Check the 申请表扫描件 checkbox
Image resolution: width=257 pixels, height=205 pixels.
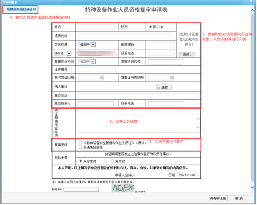81,147
